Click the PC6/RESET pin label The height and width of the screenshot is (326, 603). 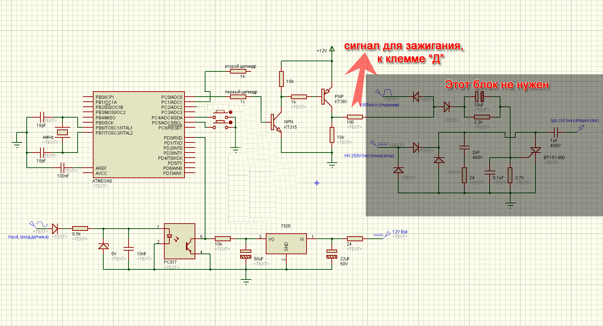click(x=170, y=128)
